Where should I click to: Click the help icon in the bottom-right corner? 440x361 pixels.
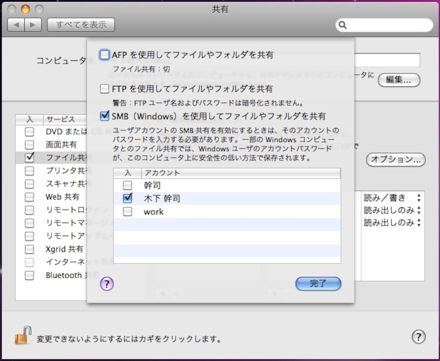tap(419, 337)
